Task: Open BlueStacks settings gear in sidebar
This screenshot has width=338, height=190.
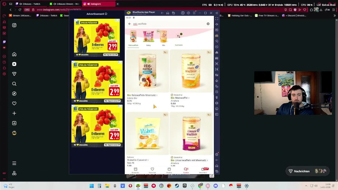Action: click(x=217, y=154)
